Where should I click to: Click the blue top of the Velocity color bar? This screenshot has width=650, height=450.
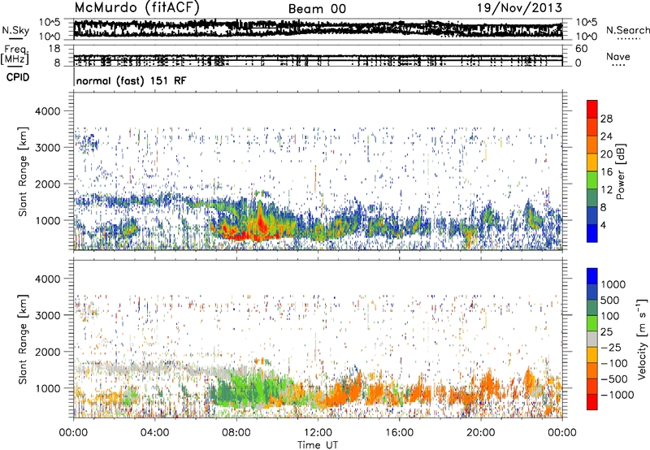[592, 276]
